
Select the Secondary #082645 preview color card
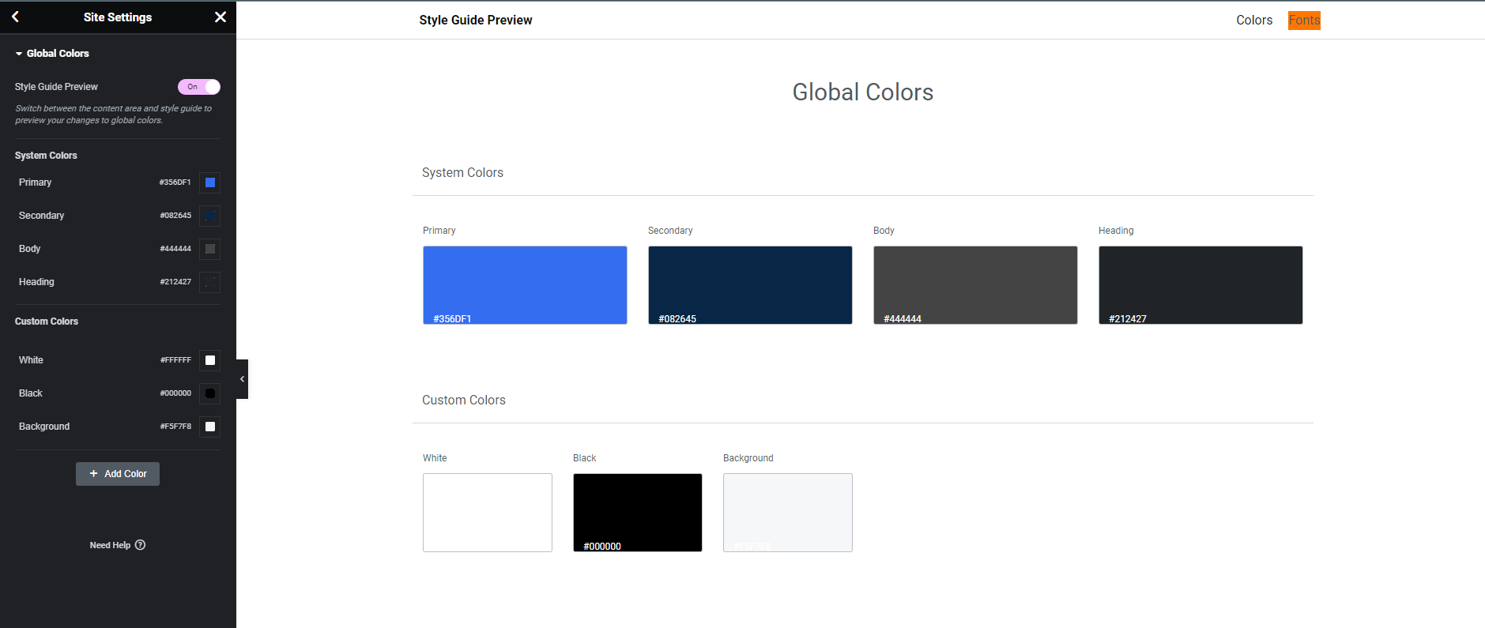(x=750, y=285)
